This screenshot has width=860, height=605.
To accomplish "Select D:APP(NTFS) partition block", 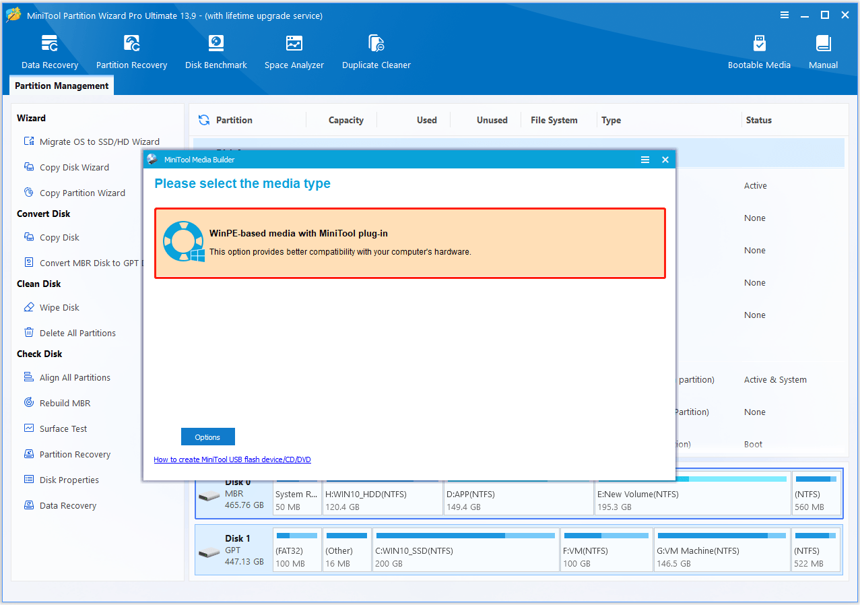I will pos(519,495).
